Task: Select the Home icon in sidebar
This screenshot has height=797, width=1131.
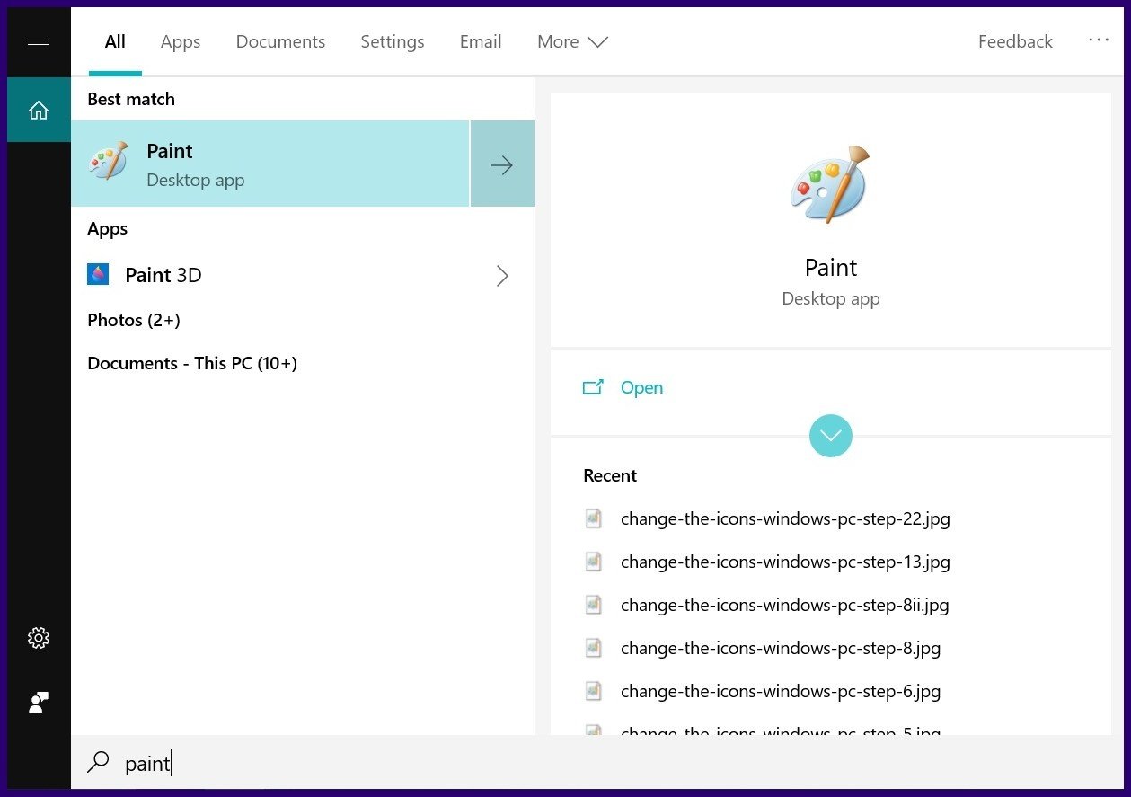Action: point(39,110)
